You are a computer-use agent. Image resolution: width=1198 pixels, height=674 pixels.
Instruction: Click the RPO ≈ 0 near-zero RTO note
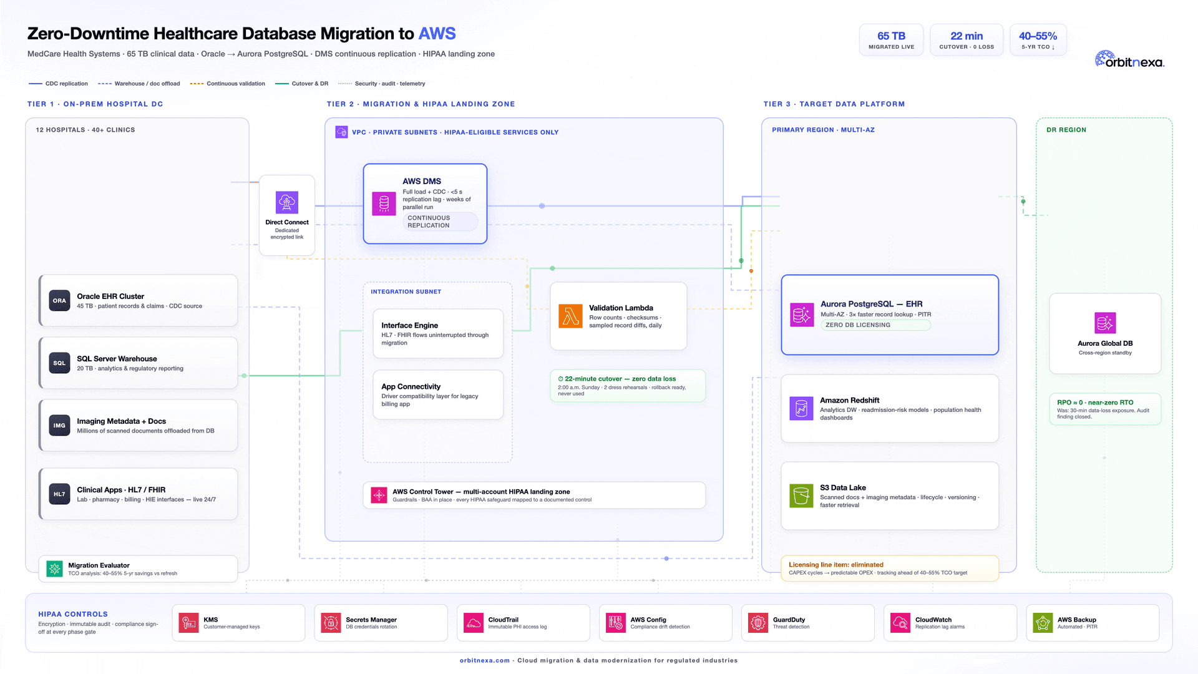pyautogui.click(x=1105, y=409)
